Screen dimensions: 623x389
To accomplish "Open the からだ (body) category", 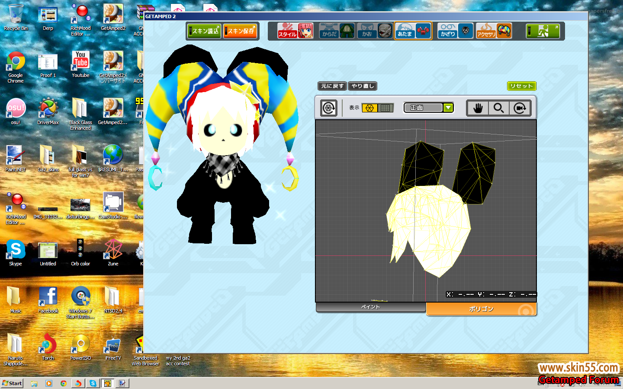I will pos(329,31).
